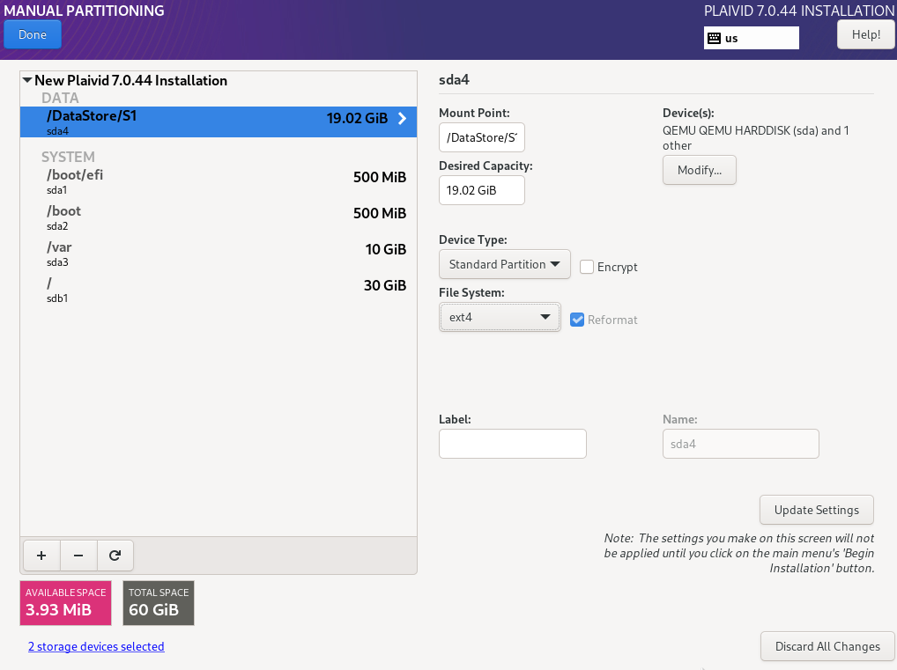Viewport: 897px width, 670px height.
Task: Click the Desired Capacity field
Action: (x=482, y=190)
